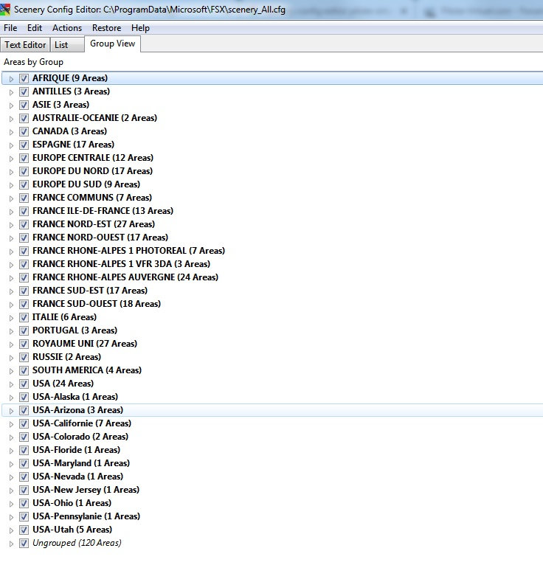
Task: Expand the EUROPE DU NORD group
Action: (x=11, y=171)
